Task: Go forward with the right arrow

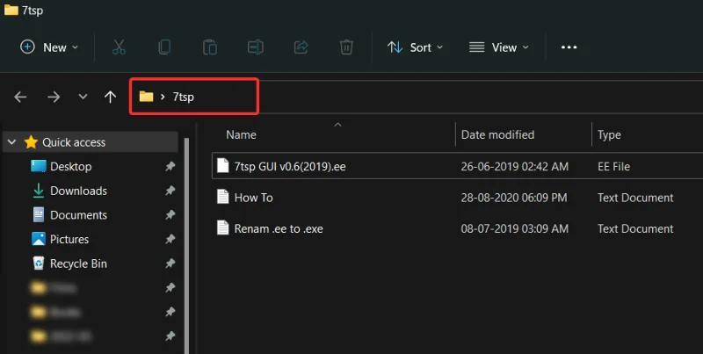Action: point(54,97)
